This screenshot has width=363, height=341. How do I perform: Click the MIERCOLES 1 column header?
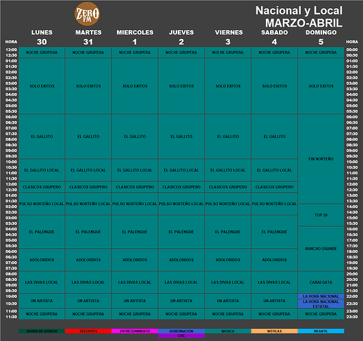click(135, 37)
